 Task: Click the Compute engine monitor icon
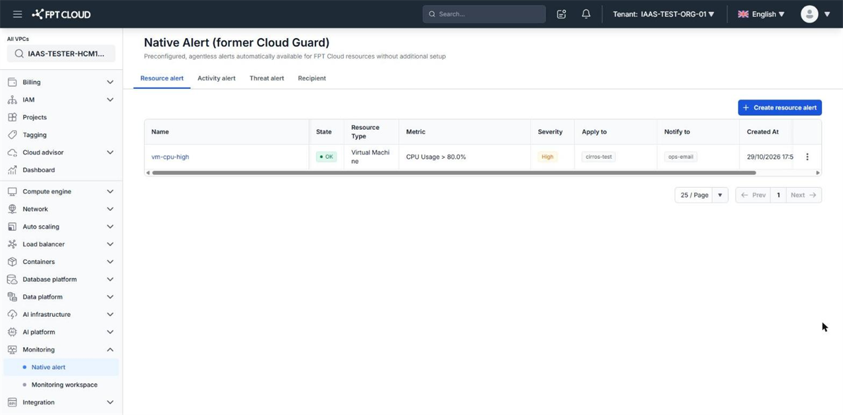coord(12,192)
